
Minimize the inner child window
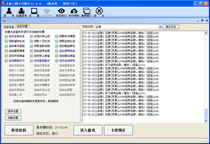pyautogui.click(x=198, y=21)
